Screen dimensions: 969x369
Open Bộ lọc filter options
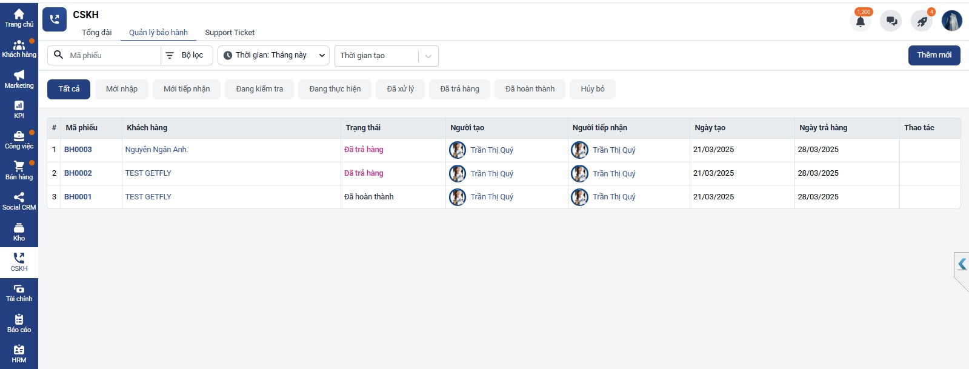click(187, 55)
